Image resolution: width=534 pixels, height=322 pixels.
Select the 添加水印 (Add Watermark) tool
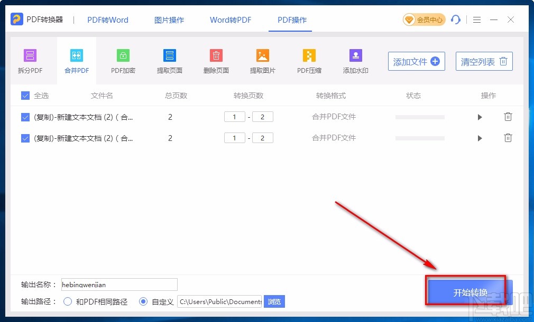355,60
